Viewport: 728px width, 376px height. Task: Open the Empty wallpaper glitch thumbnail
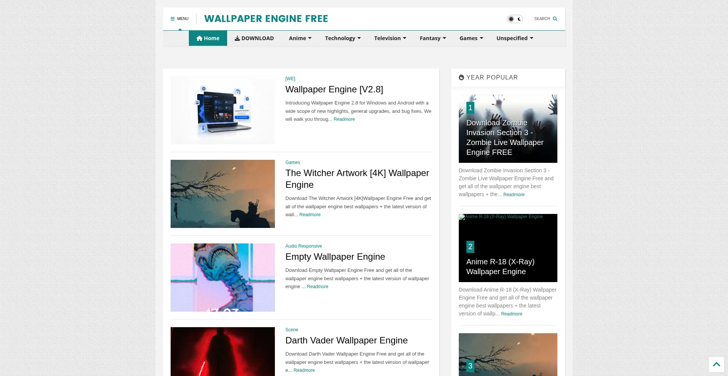coord(223,278)
